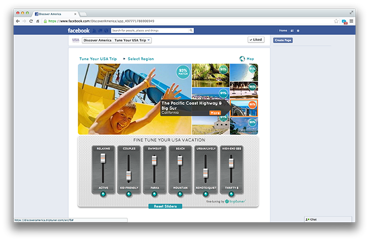
Task: Open the Chrome hamburger menu
Action: click(x=351, y=21)
